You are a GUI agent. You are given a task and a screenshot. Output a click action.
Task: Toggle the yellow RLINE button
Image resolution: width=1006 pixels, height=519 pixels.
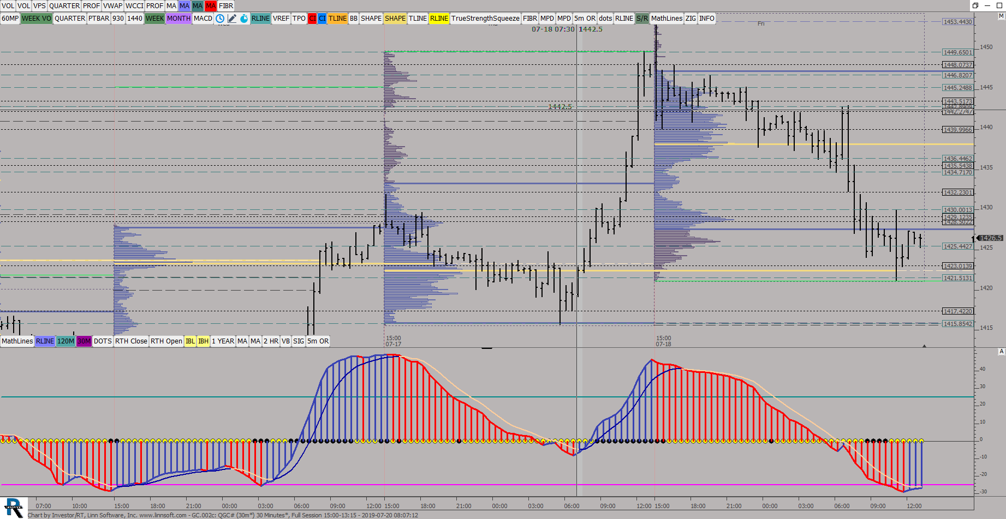coord(439,19)
